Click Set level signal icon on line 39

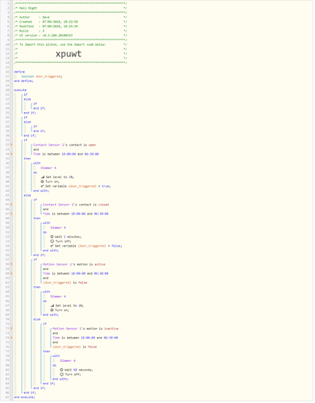[x=43, y=177]
